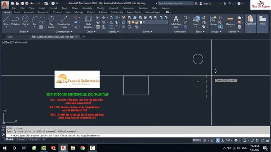Toggle MODEL space button in status bar
271x152 pixels.
click(197, 140)
